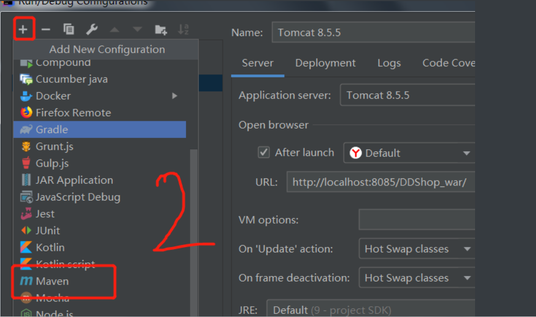The height and width of the screenshot is (317, 536).
Task: Select Gradle in the configuration list
Action: pos(100,129)
